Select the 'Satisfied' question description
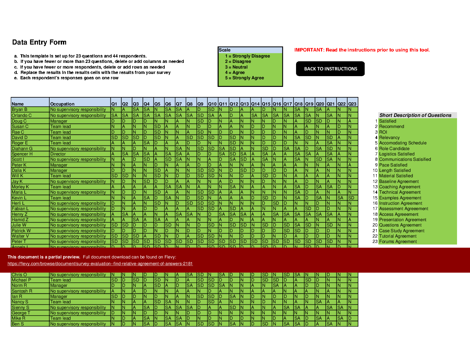Viewport: 470px width, 363px height. pyautogui.click(x=387, y=121)
